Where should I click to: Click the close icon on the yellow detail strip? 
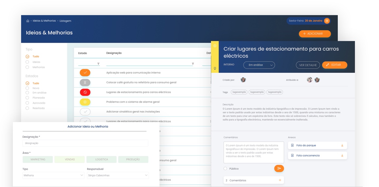(215, 46)
